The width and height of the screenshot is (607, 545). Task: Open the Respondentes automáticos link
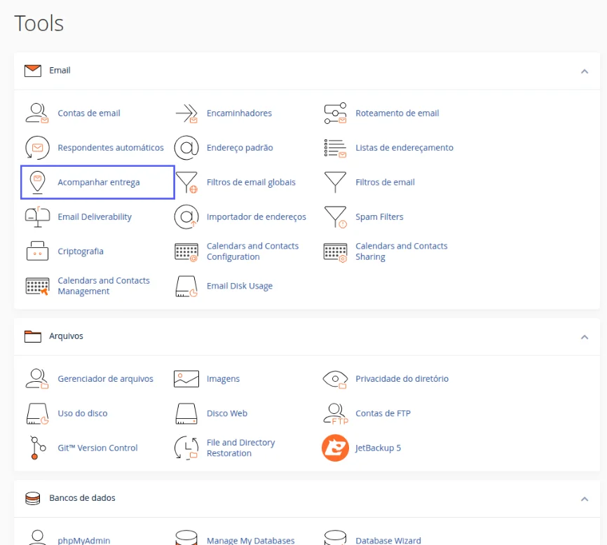click(x=111, y=148)
